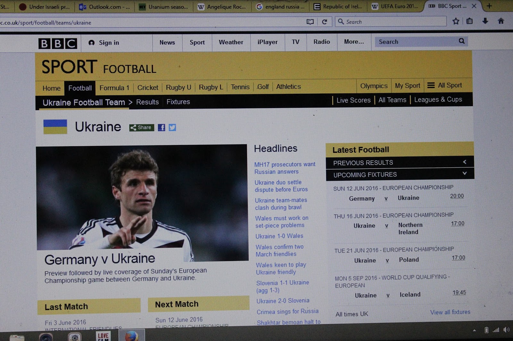Viewport: 513px width, 341px height.
Task: Click the browser home icon
Action: [501, 21]
